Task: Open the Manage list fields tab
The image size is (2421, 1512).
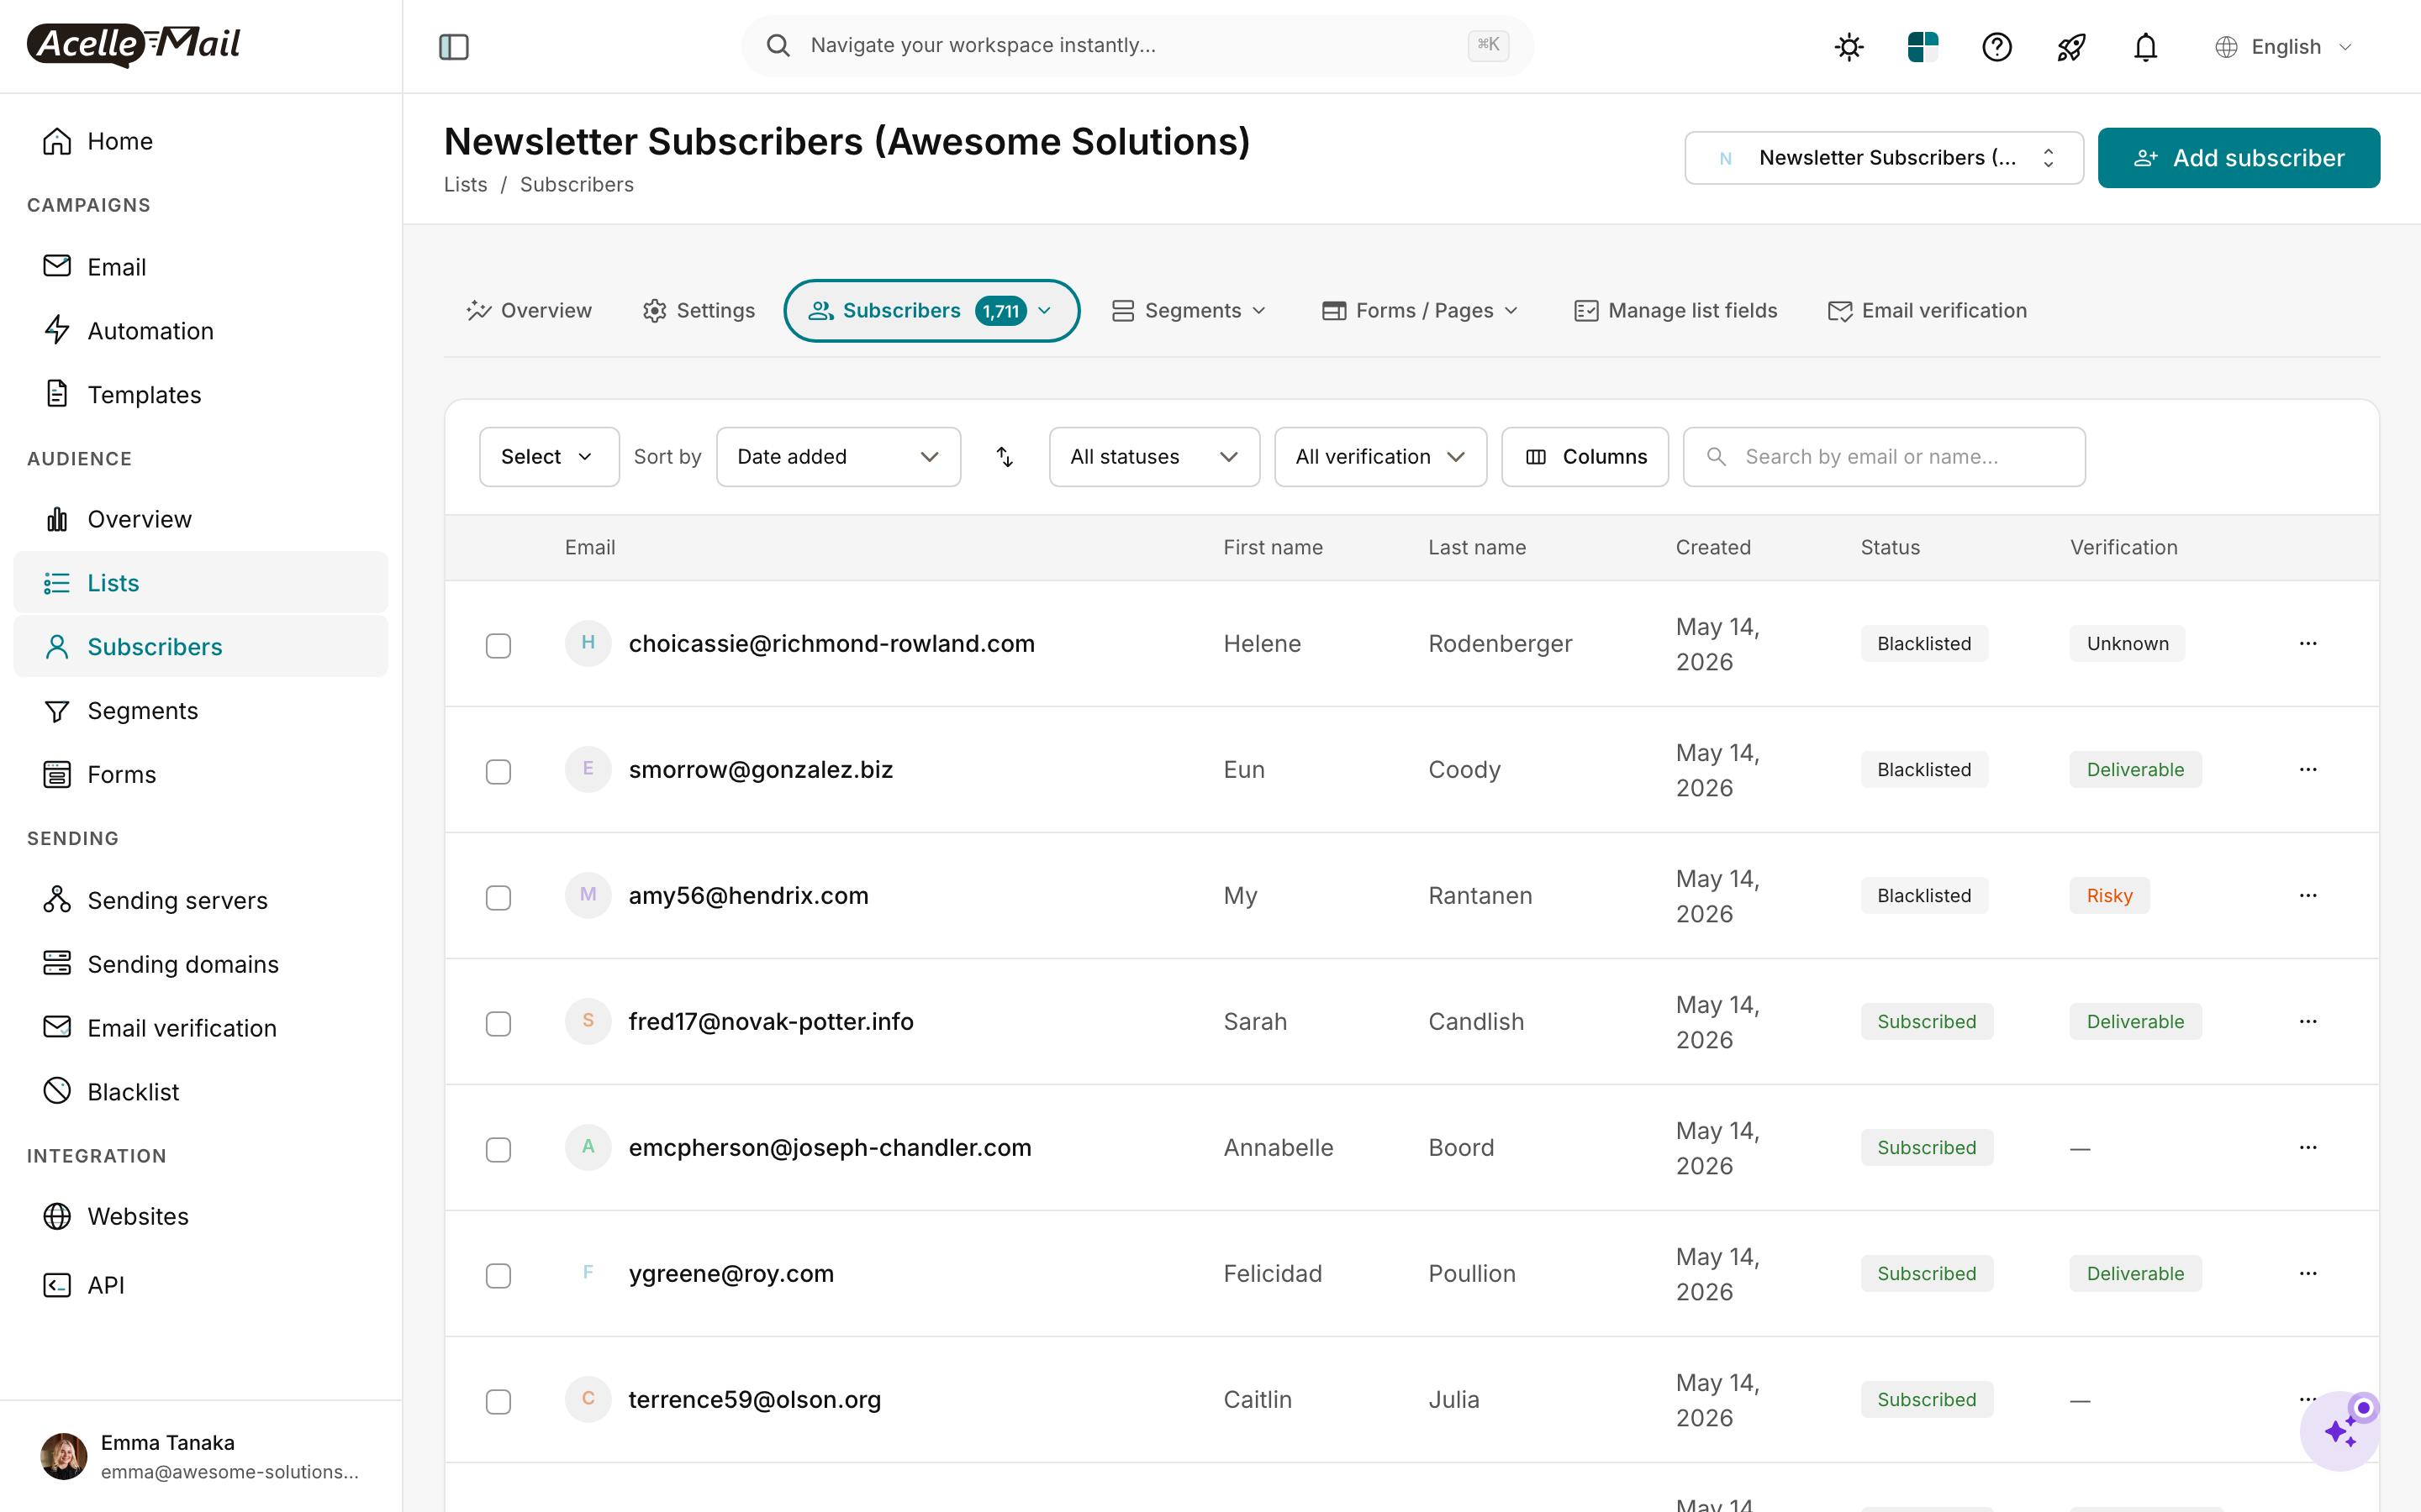Action: pos(1675,311)
